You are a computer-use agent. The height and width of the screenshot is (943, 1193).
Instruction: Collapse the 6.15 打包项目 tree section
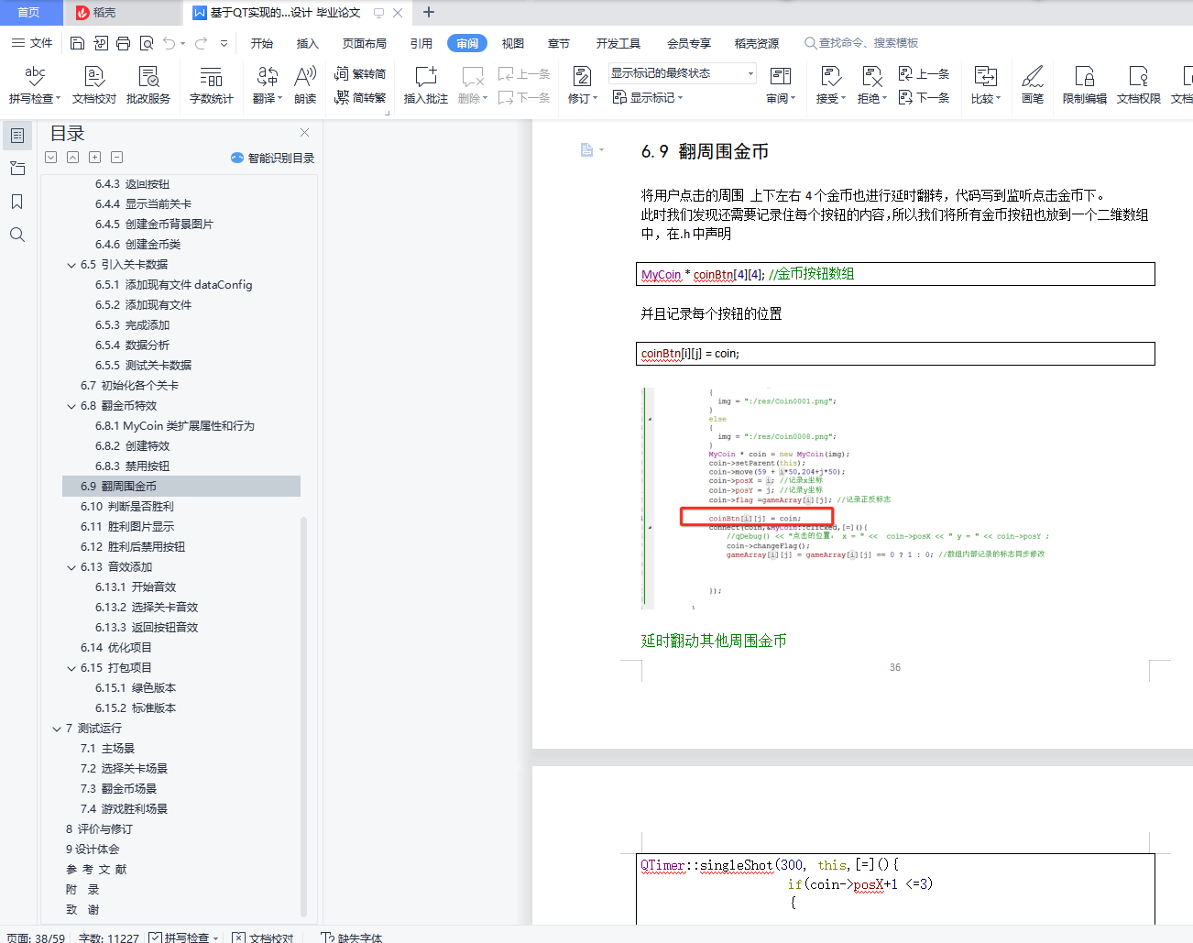(71, 667)
